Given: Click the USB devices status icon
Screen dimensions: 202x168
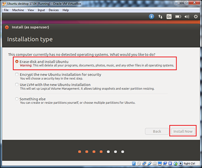Looking at the screenshot, I should click(149, 164).
